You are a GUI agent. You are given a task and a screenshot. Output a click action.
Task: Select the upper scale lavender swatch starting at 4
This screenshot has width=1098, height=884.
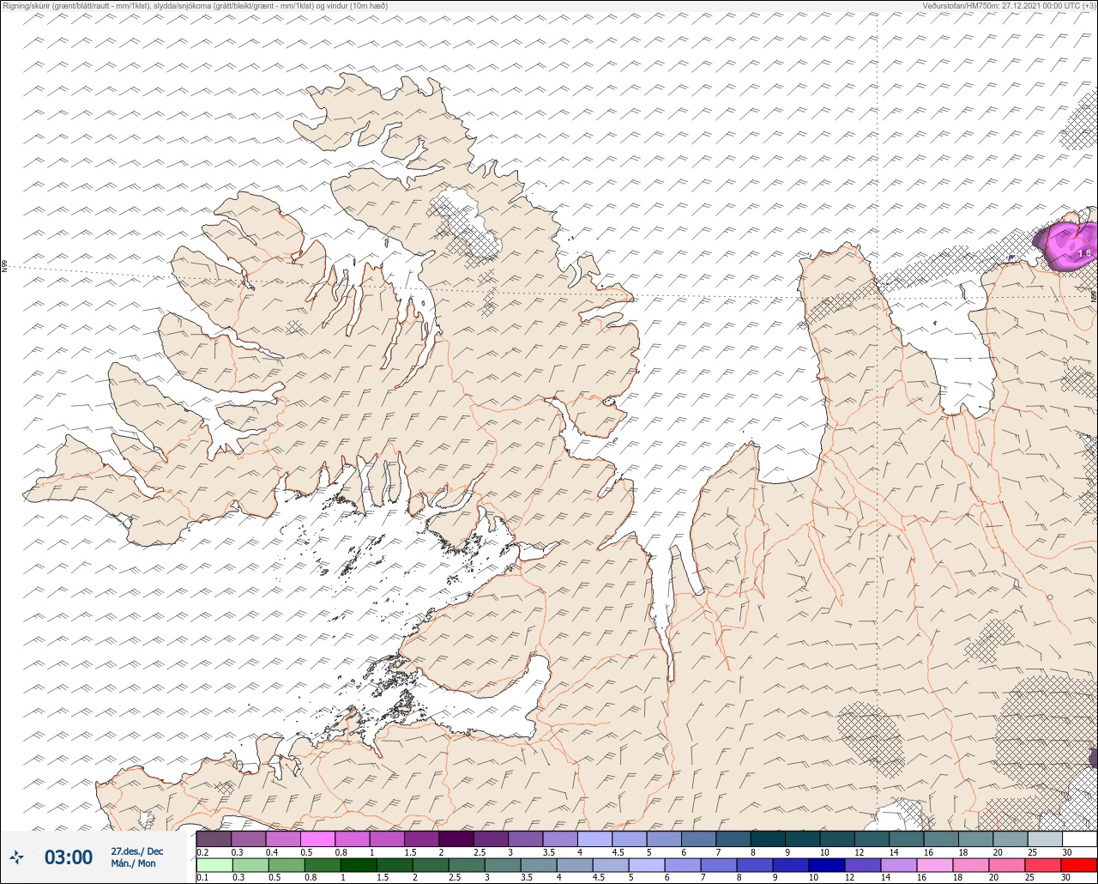click(594, 839)
